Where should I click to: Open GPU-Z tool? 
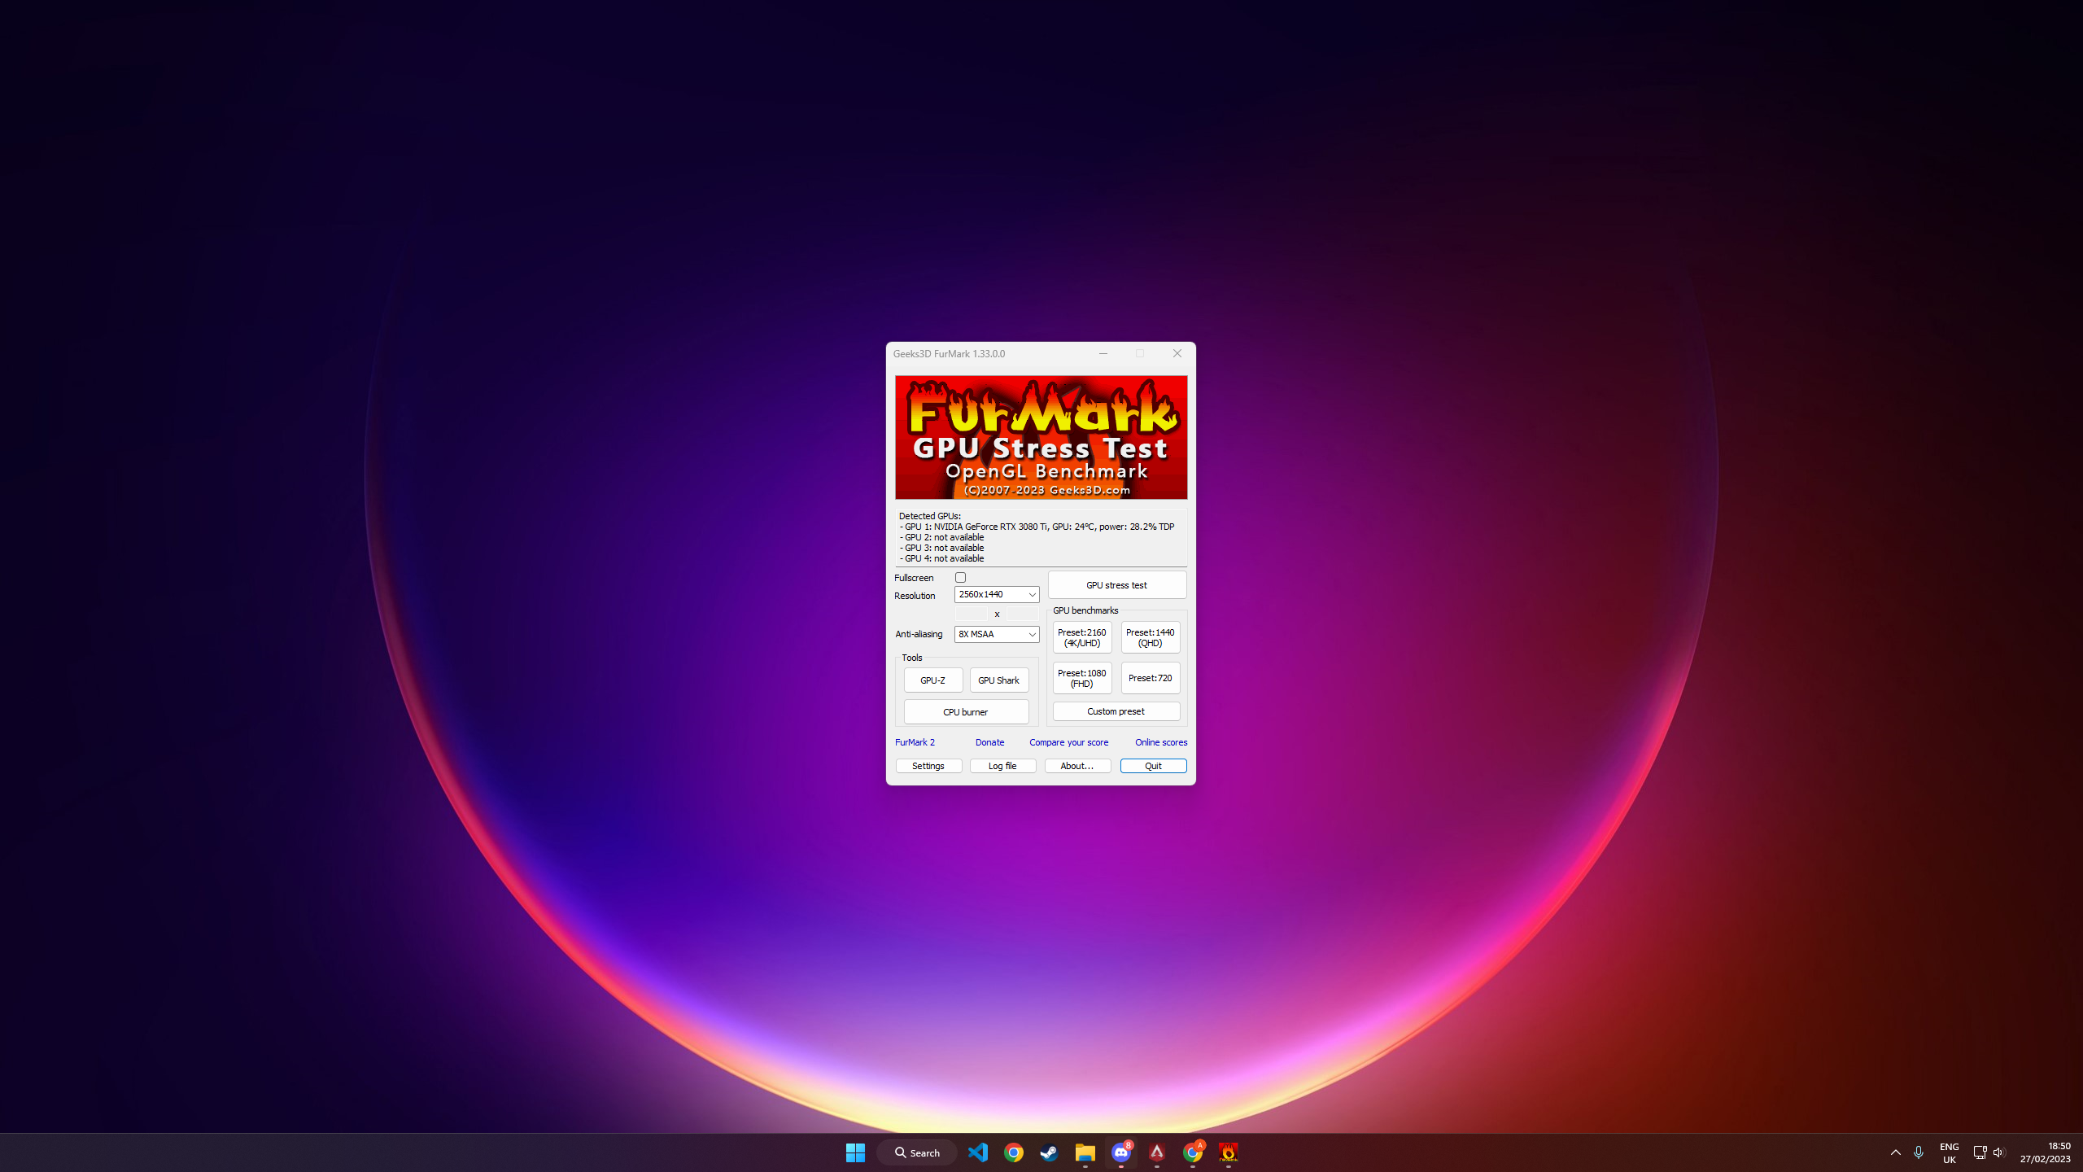[x=932, y=680]
